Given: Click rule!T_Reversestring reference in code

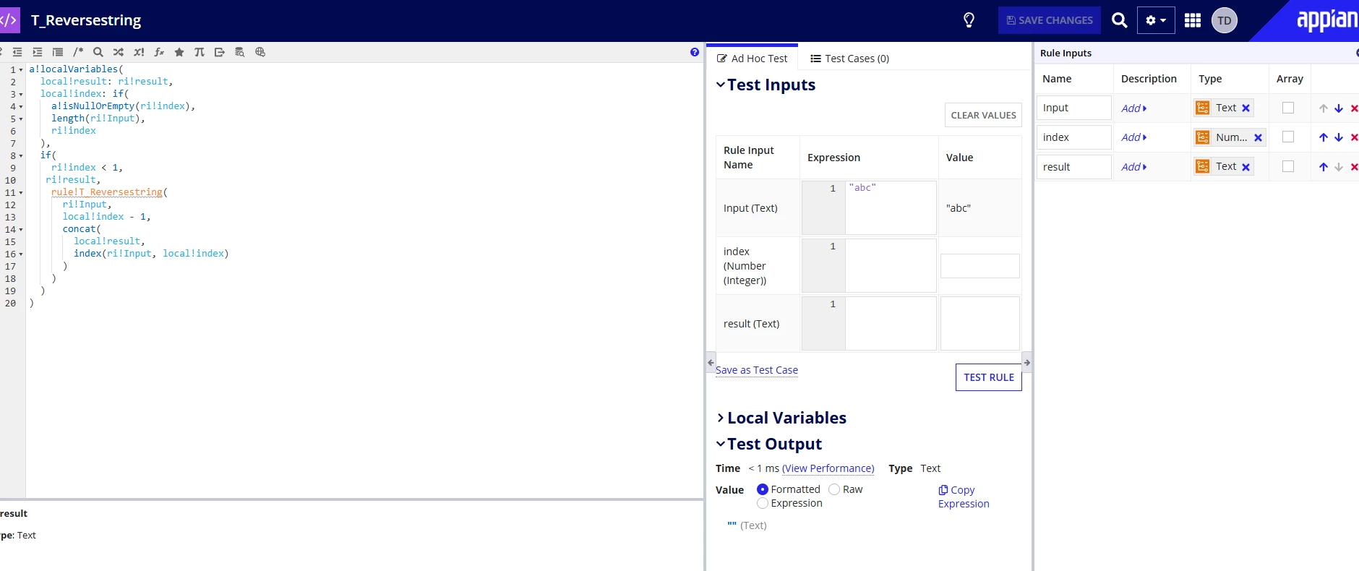Looking at the screenshot, I should 107,192.
